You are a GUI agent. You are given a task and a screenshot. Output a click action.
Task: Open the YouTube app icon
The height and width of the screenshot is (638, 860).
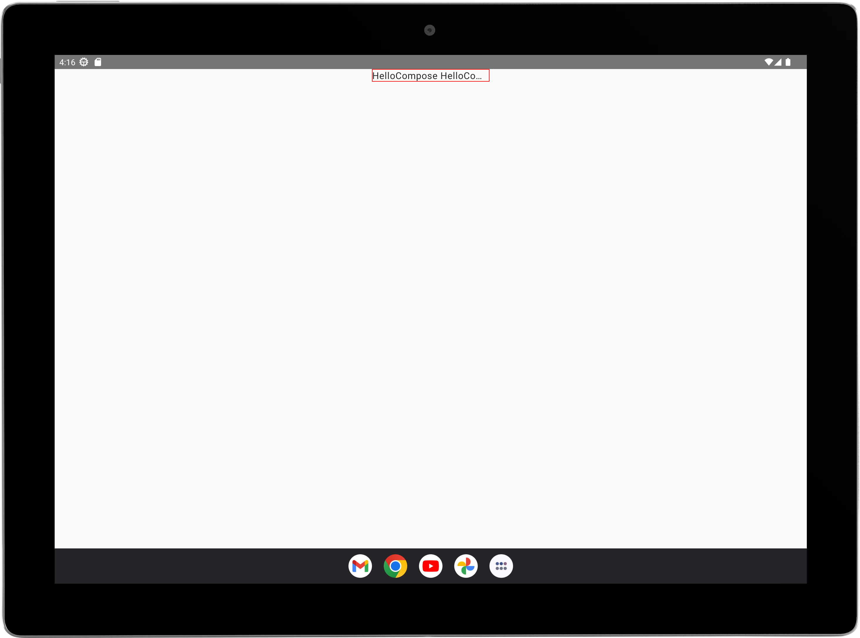click(x=430, y=566)
